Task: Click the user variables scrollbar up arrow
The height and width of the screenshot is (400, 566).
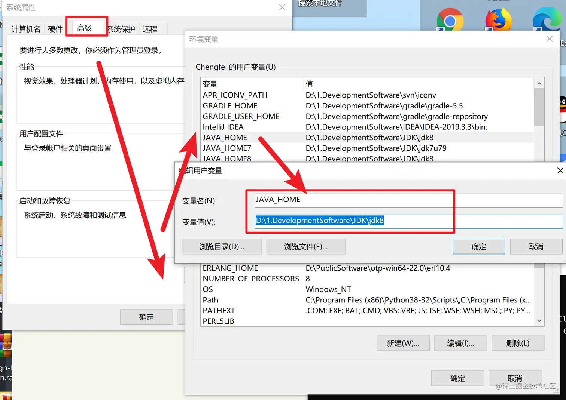Action: pyautogui.click(x=539, y=83)
